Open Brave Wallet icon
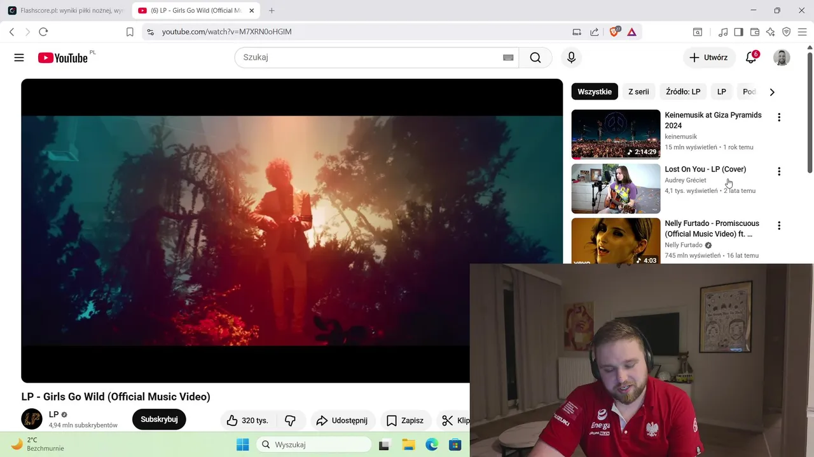The width and height of the screenshot is (814, 457). 755,32
